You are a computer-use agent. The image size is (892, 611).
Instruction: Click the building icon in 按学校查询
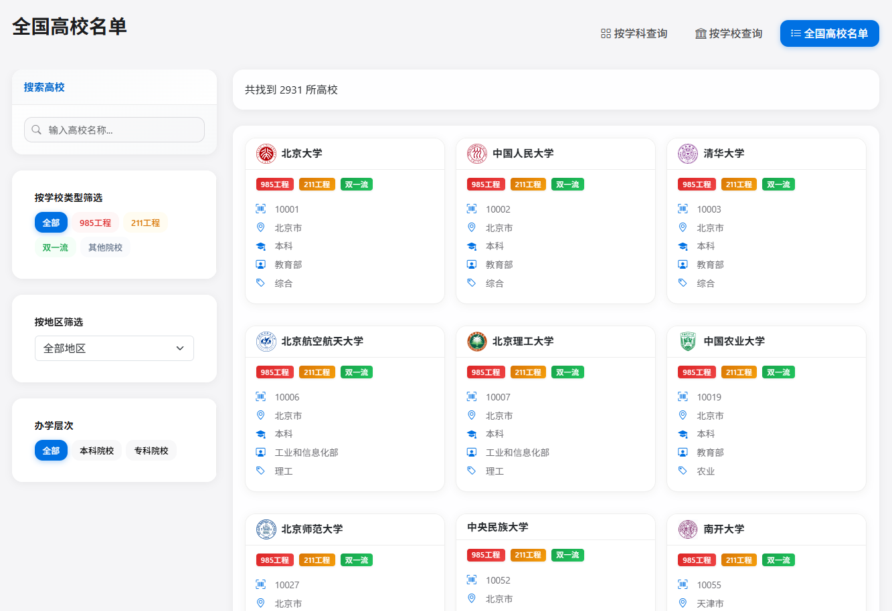701,33
